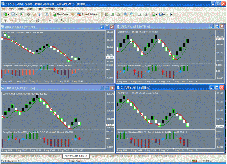The image size is (227, 164).
Task: Select the Candlesticks chart icon
Action: click(113, 14)
